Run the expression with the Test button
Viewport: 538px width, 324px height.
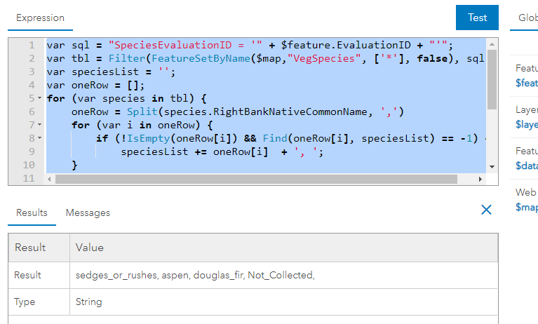tap(477, 18)
